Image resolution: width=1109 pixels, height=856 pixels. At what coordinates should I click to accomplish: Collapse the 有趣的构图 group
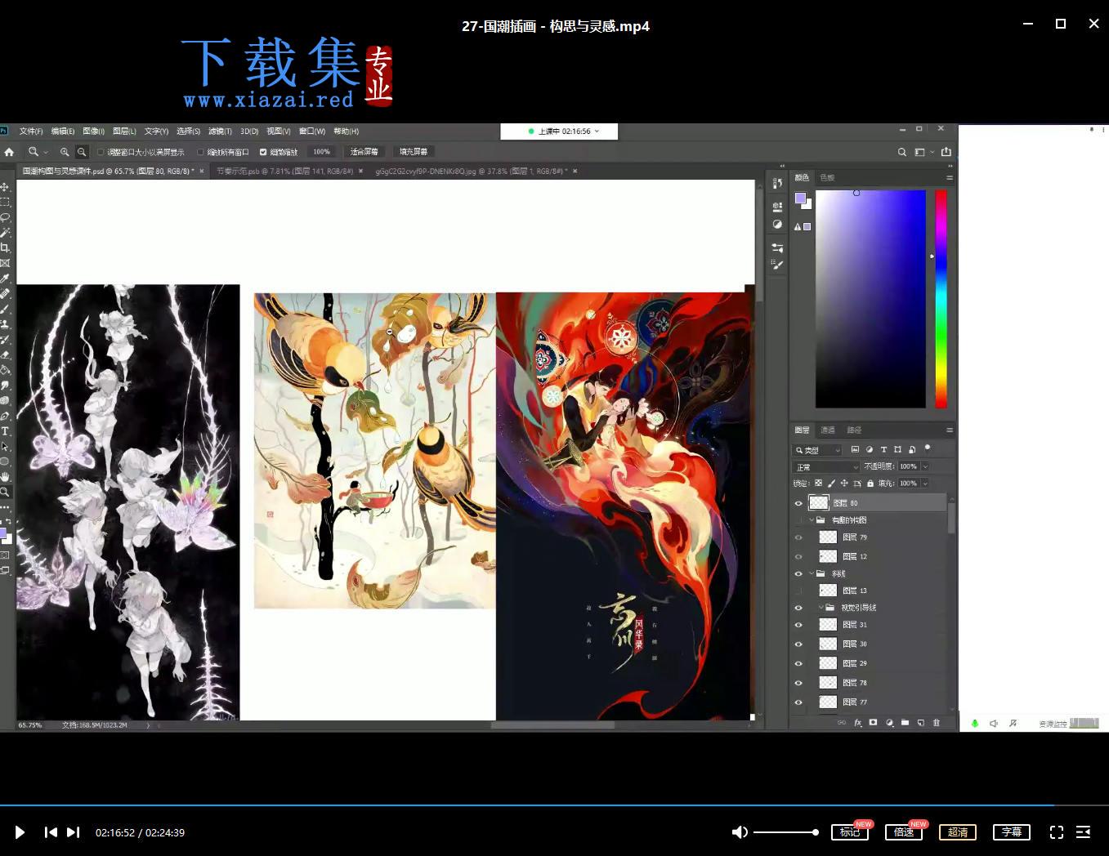coord(812,519)
